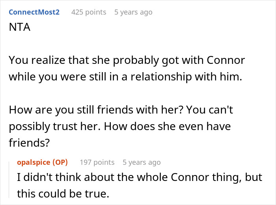This screenshot has width=276, height=205.
Task: Click the "197 points" score
Action: [97, 162]
